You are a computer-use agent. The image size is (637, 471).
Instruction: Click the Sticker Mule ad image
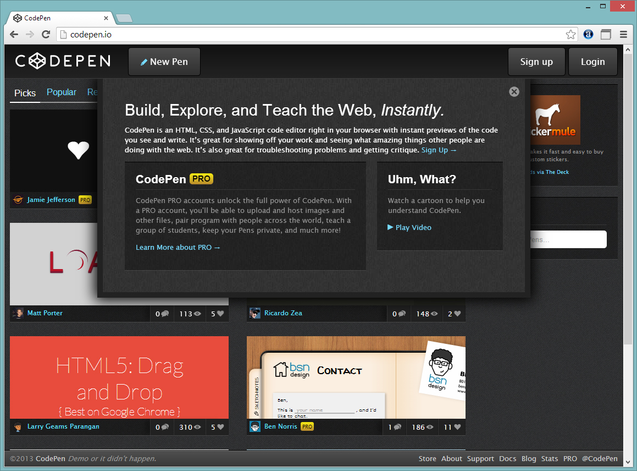[555, 120]
